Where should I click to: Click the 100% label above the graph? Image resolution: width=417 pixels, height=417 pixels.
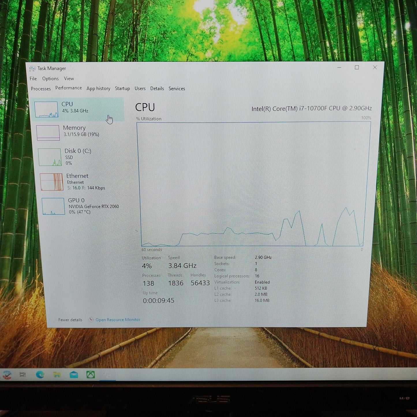pos(366,118)
